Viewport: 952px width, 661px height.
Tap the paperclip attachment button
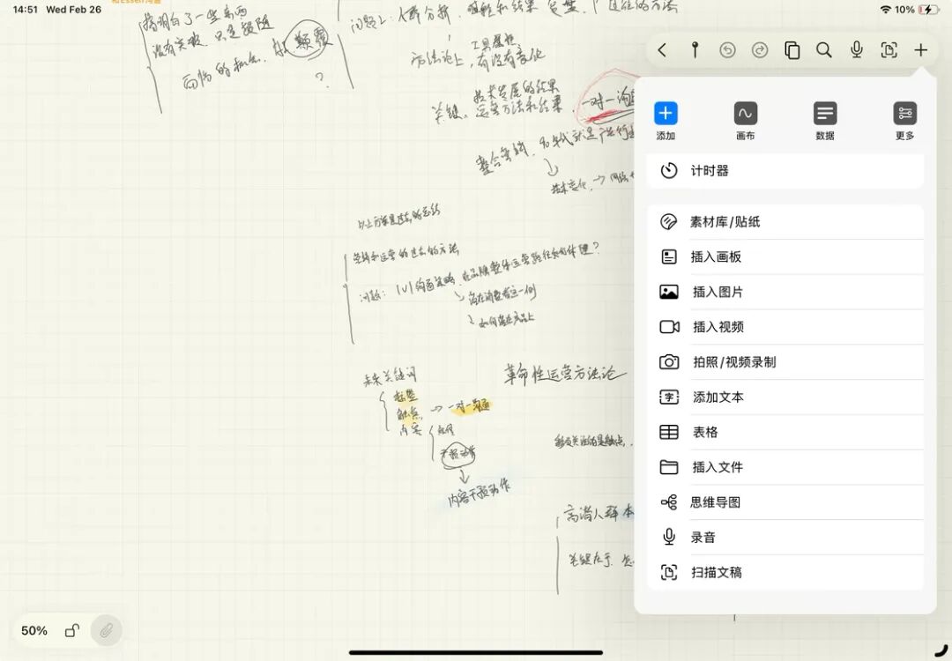pyautogui.click(x=107, y=631)
